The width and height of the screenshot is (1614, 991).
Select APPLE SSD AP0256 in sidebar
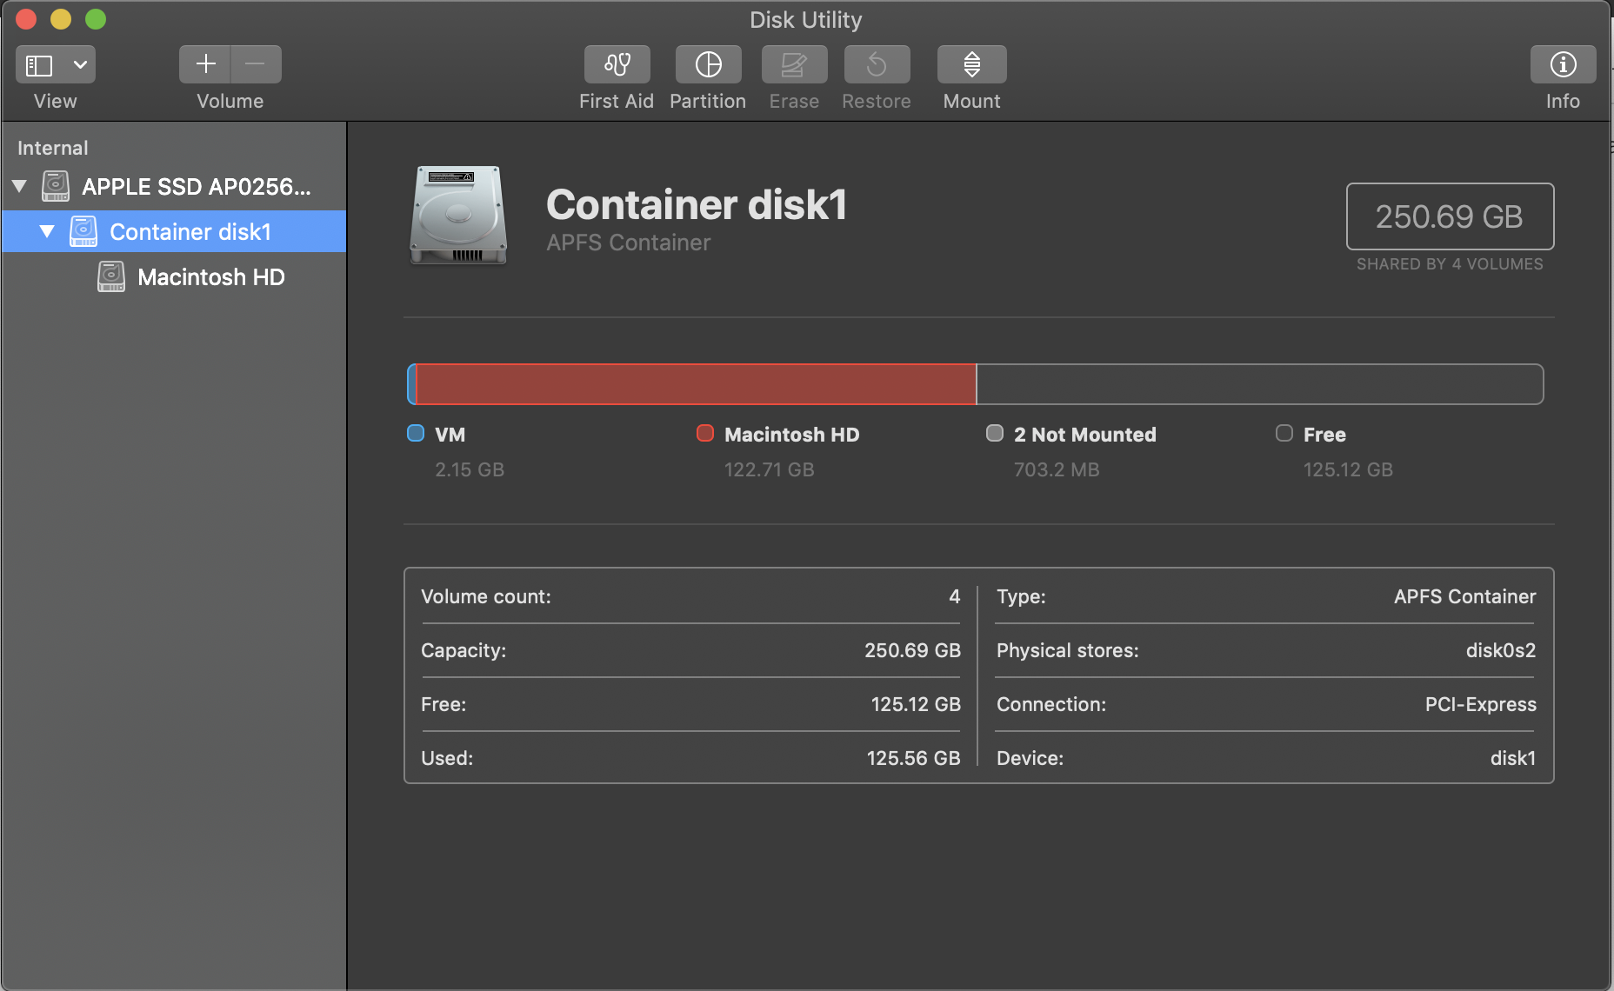[x=196, y=187]
